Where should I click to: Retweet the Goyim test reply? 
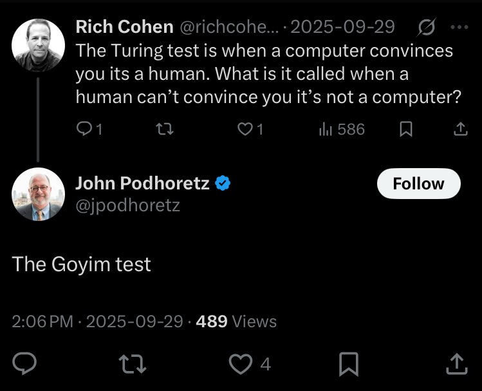(x=134, y=365)
